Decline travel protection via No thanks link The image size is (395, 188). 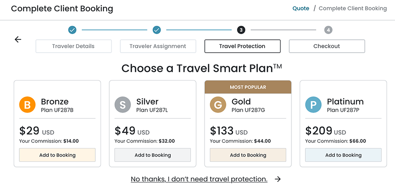point(199,179)
